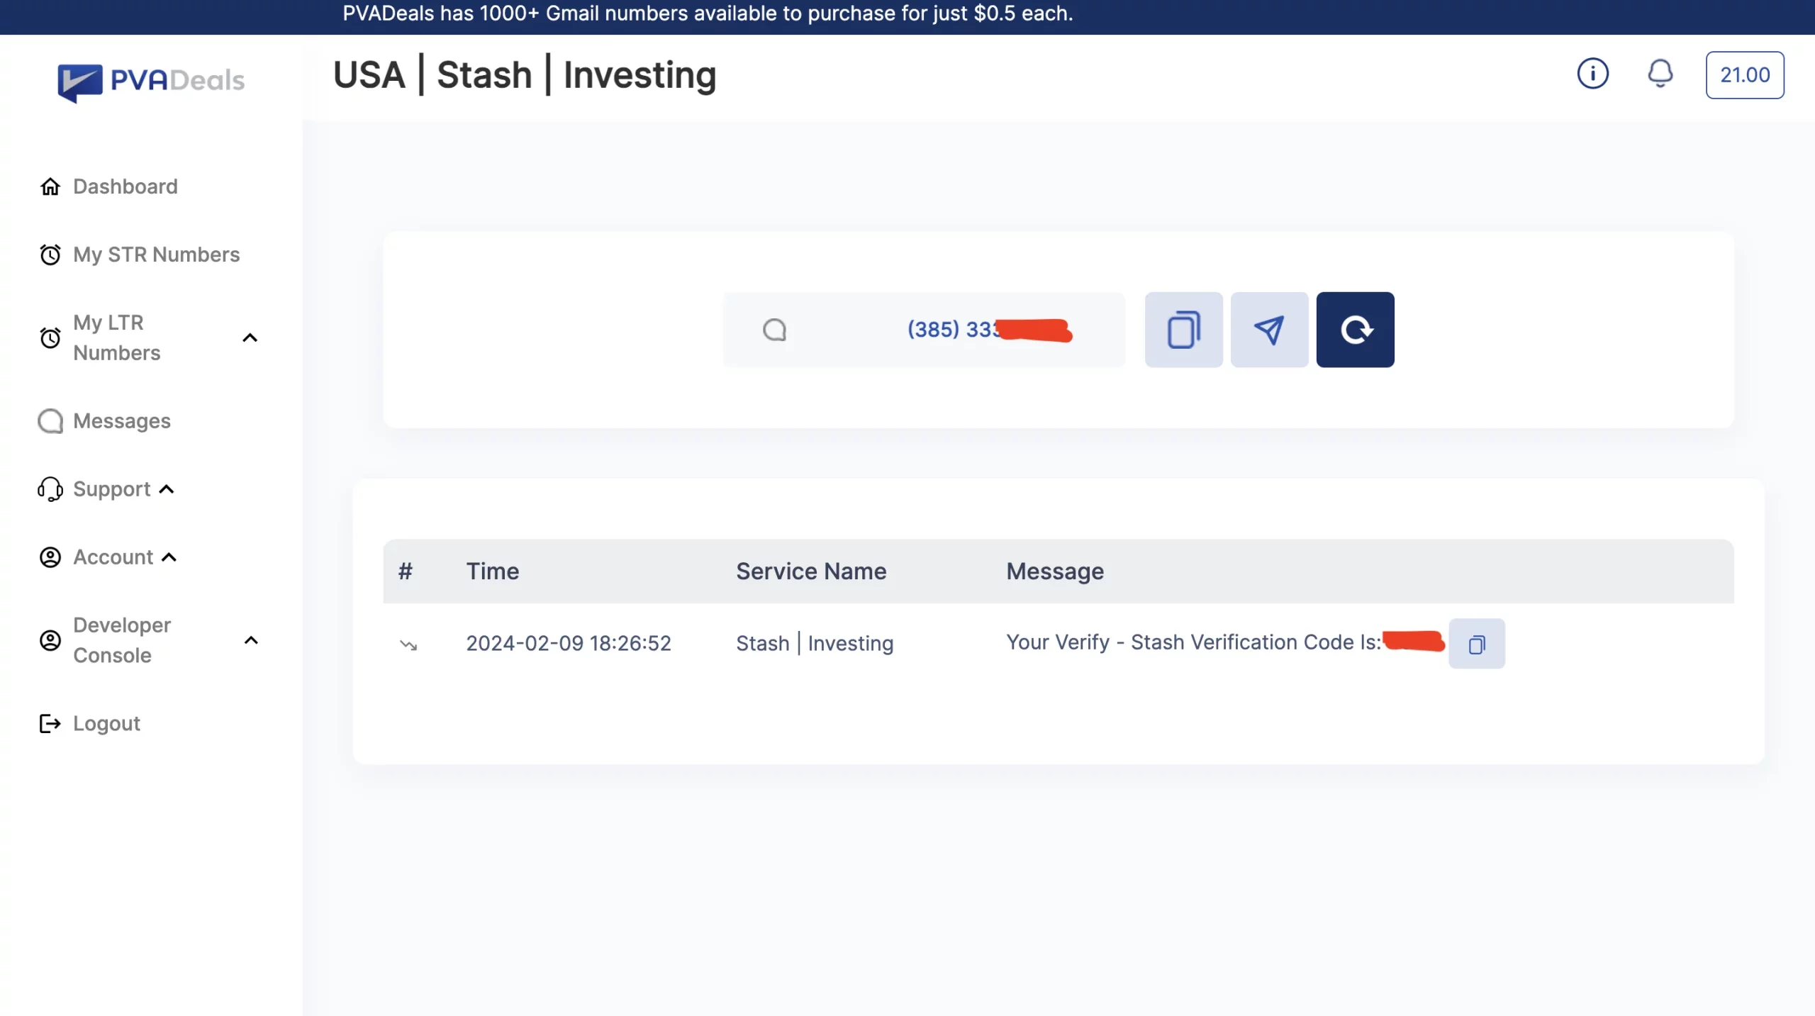Open the Messages sidebar item

[x=121, y=421]
